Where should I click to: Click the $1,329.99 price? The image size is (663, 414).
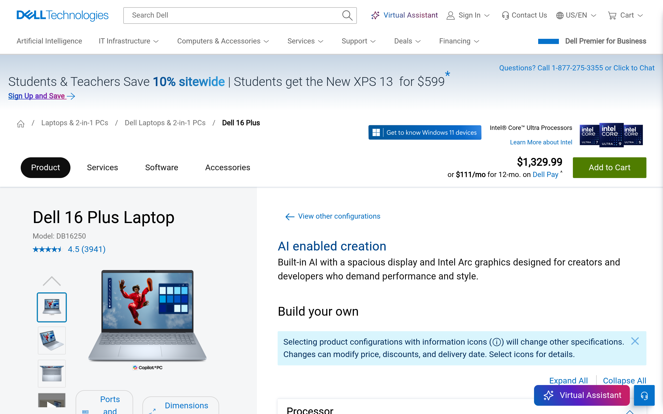[539, 162]
